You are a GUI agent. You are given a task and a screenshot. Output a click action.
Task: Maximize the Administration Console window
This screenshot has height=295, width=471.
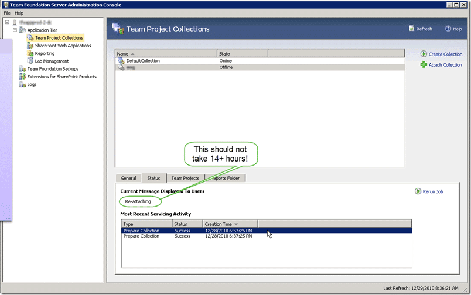click(456, 5)
